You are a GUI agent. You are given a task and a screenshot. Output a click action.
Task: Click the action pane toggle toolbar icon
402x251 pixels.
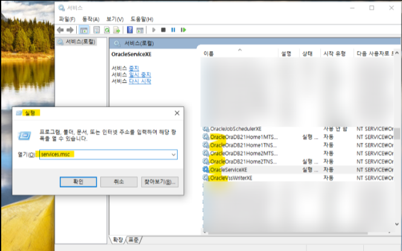click(140, 30)
